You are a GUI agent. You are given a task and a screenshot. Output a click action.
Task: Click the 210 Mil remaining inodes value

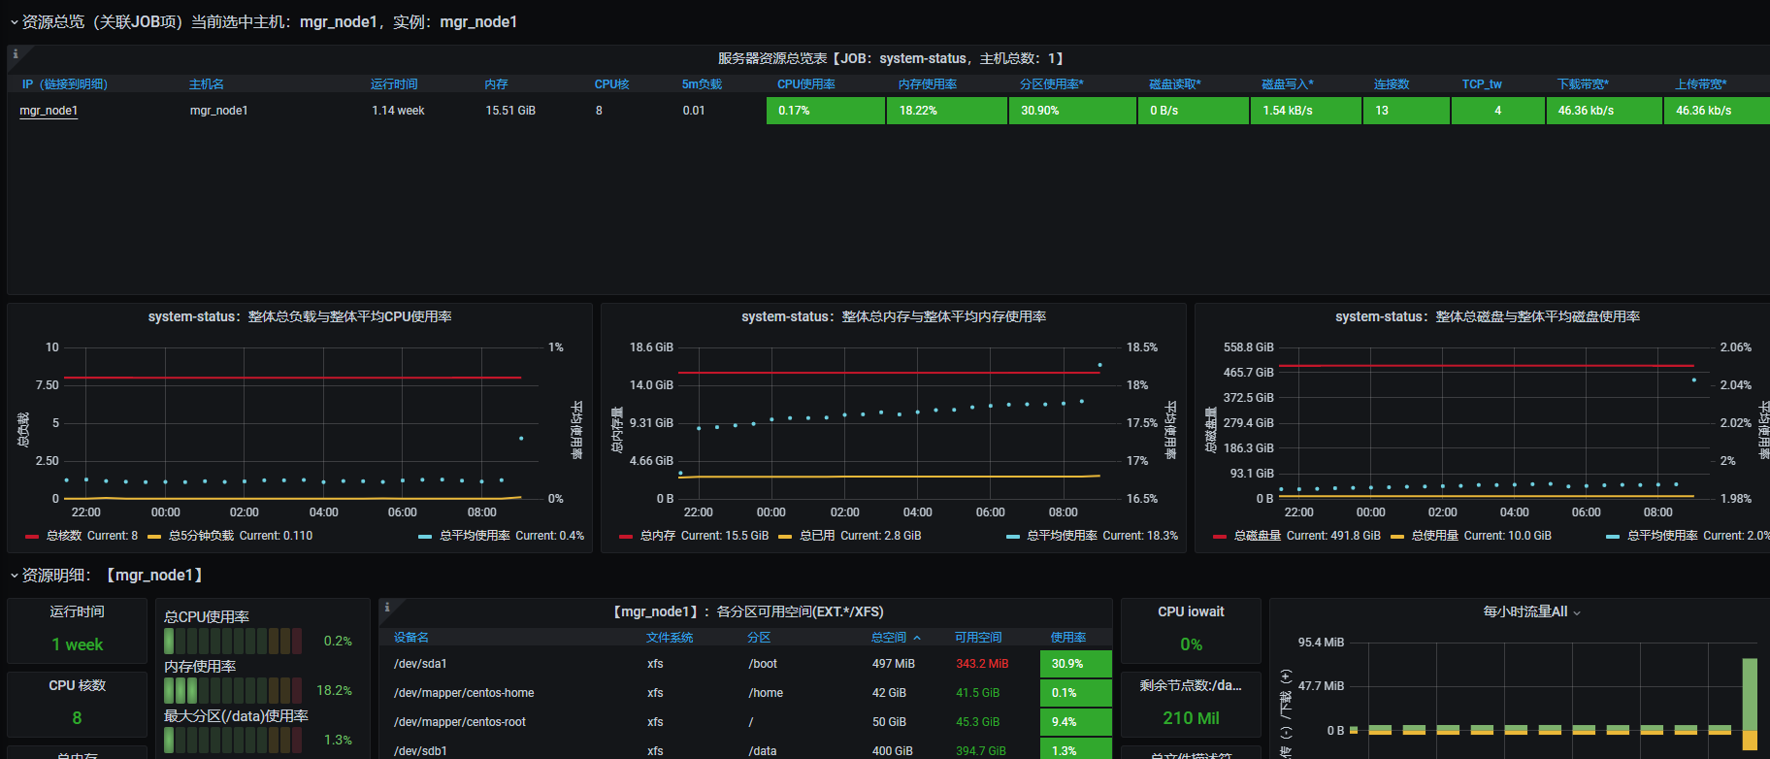[1191, 718]
